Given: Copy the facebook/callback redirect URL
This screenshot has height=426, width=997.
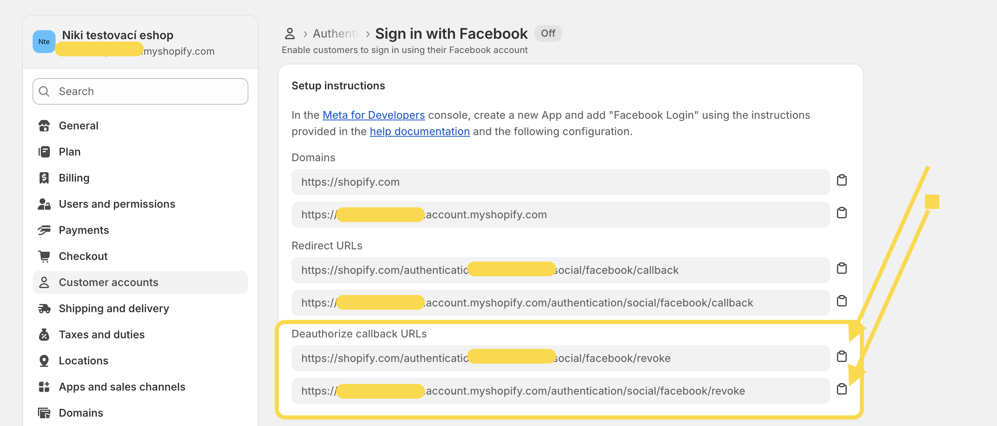Looking at the screenshot, I should tap(843, 268).
